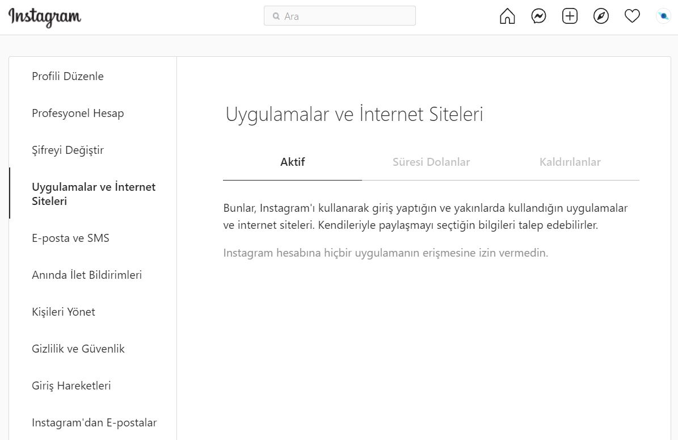
Task: Click the 'Bunlar, Instagram'ı kullanarak' description text
Action: 426,217
